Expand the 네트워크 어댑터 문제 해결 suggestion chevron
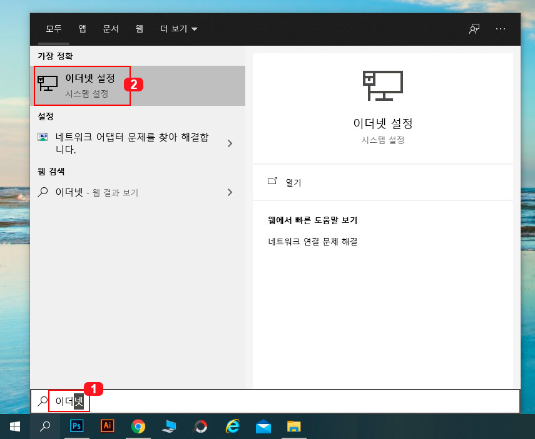Image resolution: width=535 pixels, height=439 pixels. click(x=230, y=143)
